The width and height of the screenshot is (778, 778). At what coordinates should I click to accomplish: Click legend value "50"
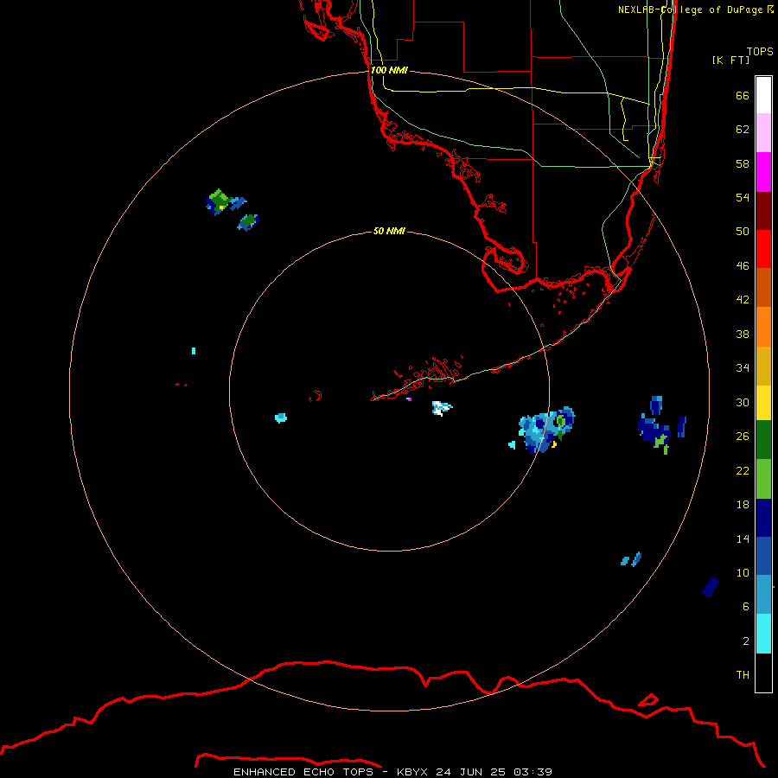coord(743,231)
